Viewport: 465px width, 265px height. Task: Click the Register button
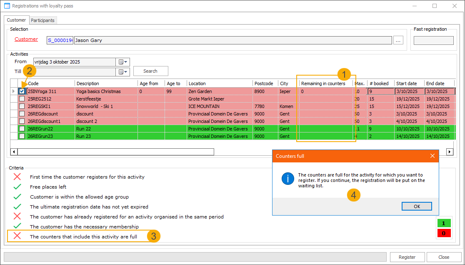coord(407,257)
